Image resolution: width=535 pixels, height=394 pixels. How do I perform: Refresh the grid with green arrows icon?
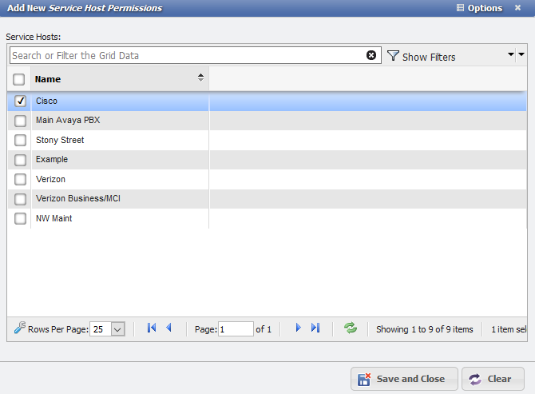pyautogui.click(x=351, y=328)
